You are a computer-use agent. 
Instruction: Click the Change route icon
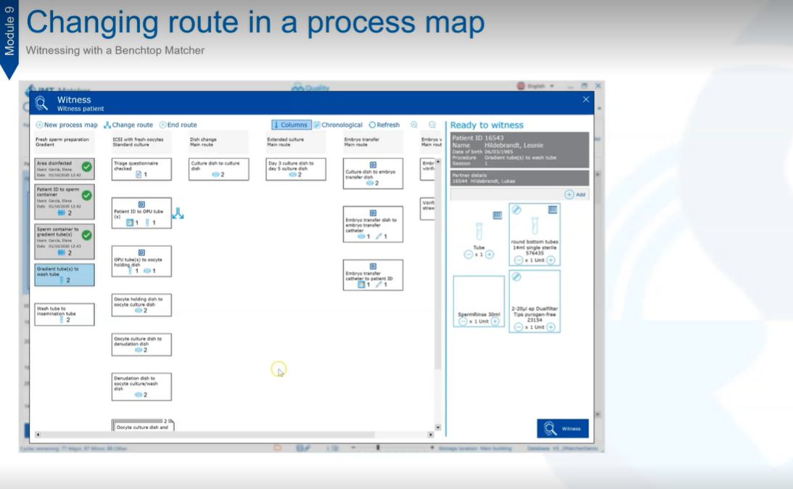click(107, 125)
